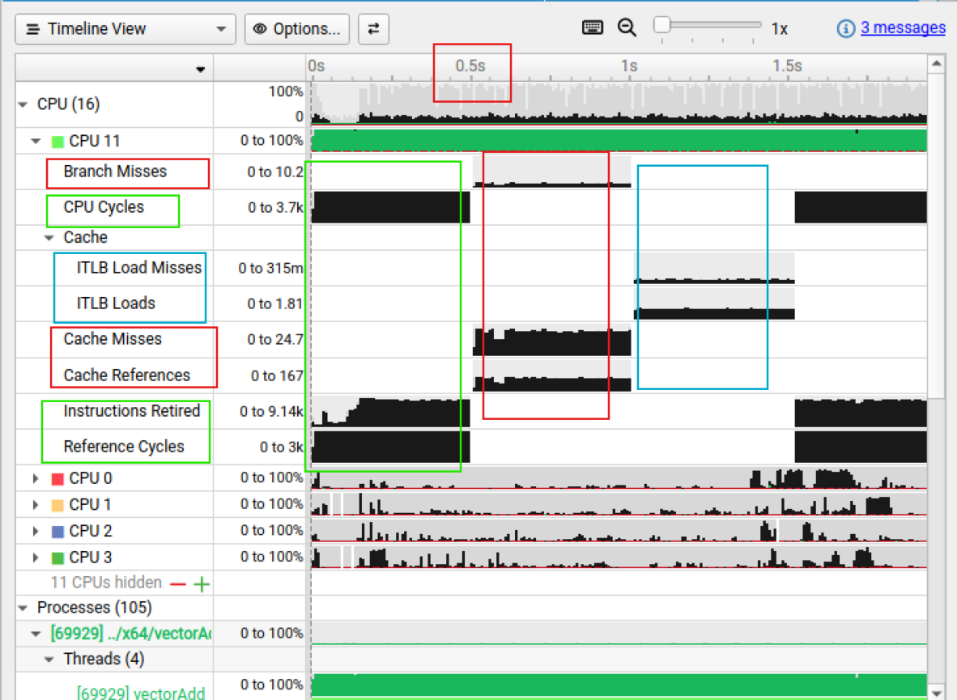This screenshot has height=700, width=957.
Task: Collapse the Processes (105) section
Action: (23, 607)
